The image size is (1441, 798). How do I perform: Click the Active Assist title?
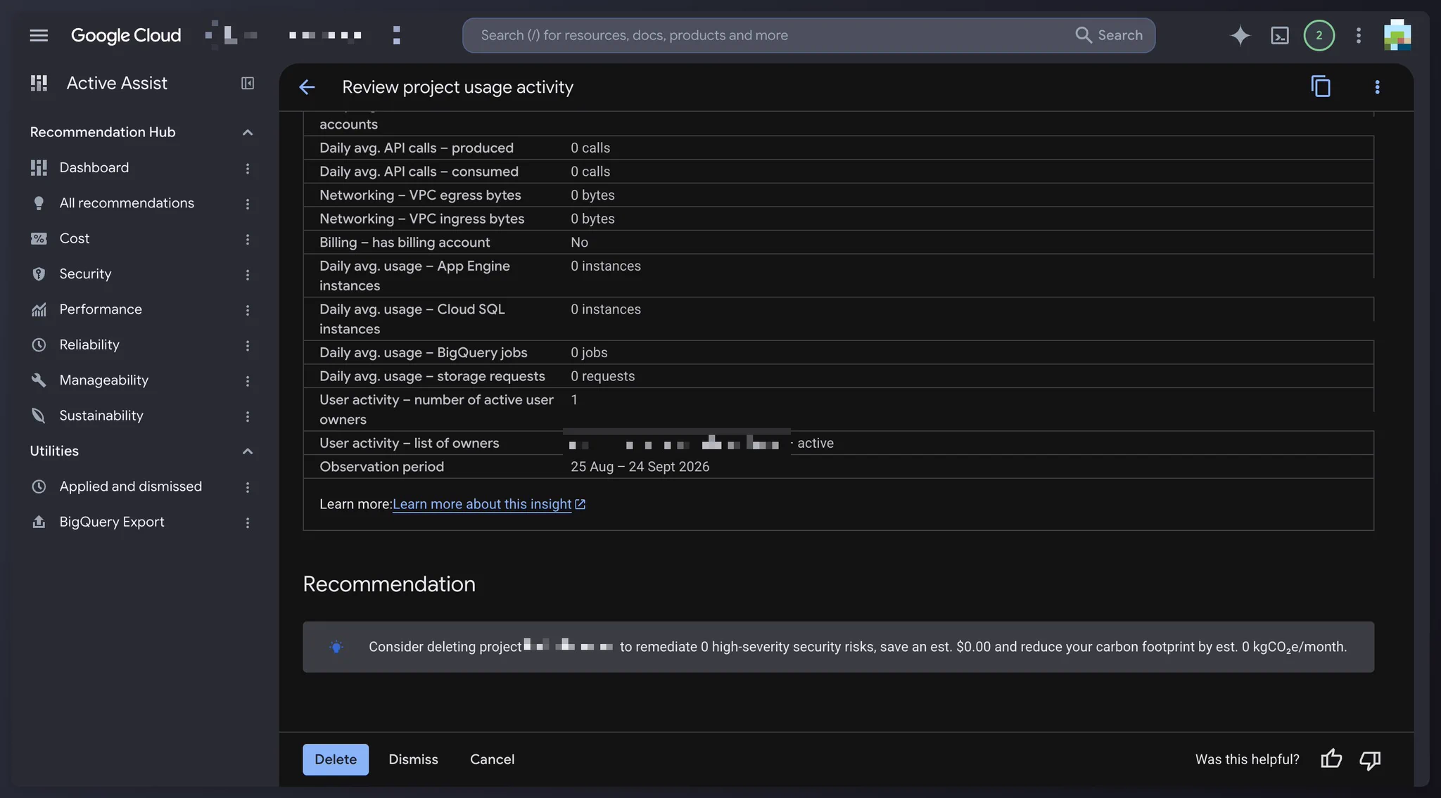117,83
